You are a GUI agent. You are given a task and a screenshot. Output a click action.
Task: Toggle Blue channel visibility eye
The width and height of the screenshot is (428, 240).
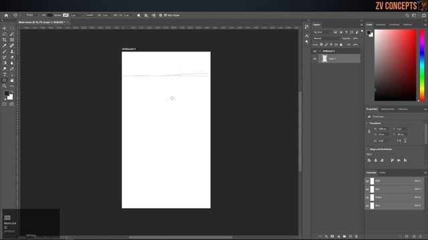367,206
